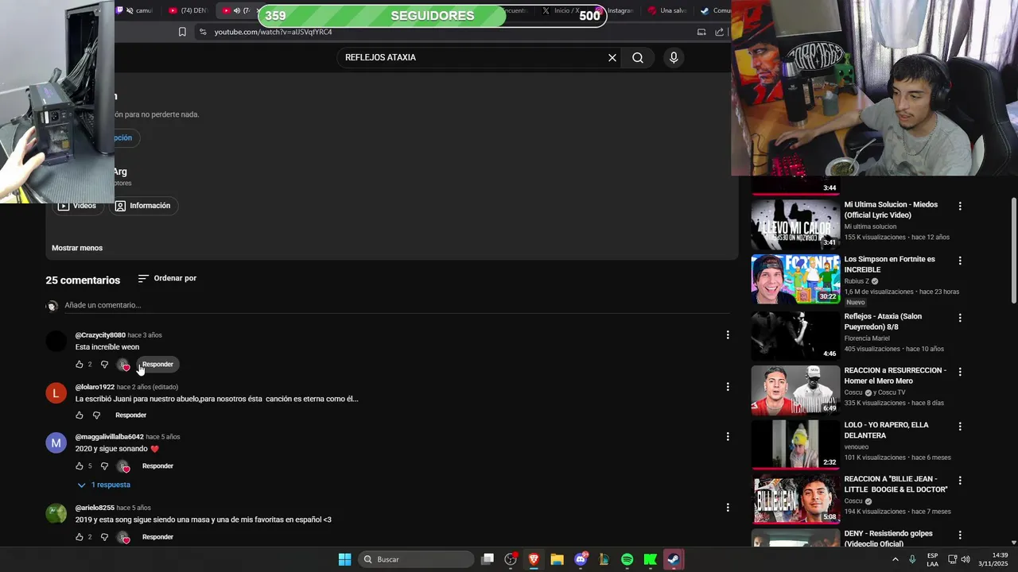The height and width of the screenshot is (572, 1018).
Task: Click the @lolaro1922 'L' avatar
Action: [56, 393]
